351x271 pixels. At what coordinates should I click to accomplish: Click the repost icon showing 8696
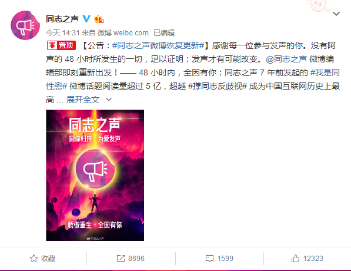pyautogui.click(x=121, y=258)
